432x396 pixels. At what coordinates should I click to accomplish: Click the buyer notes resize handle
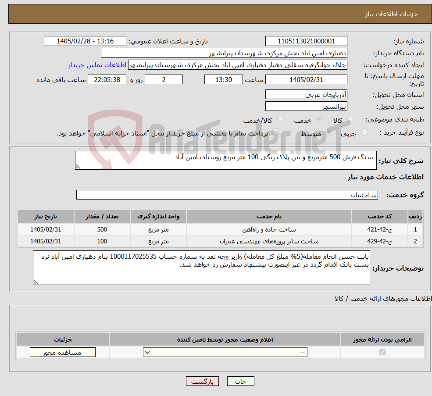coord(36,282)
